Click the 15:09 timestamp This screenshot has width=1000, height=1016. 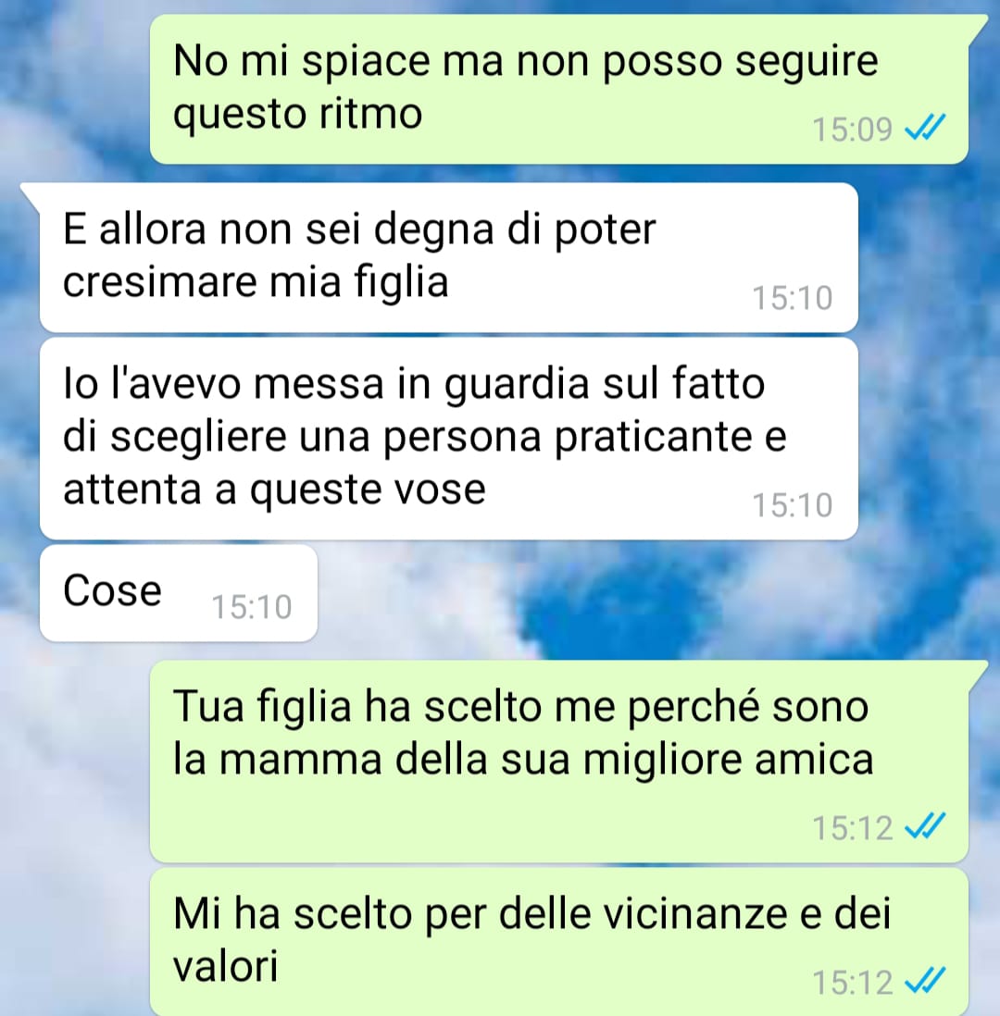point(852,129)
